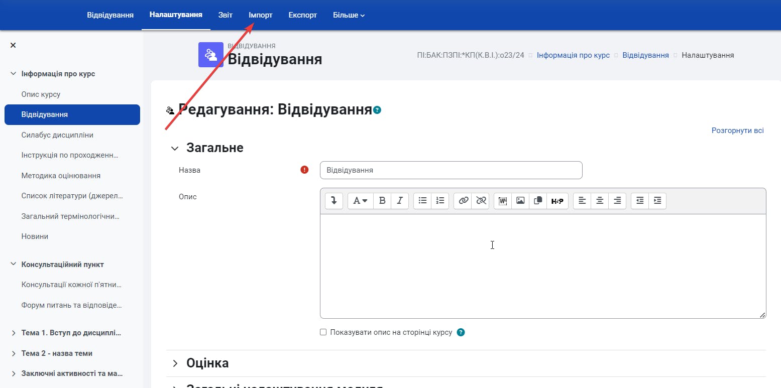This screenshot has height=388, width=781.
Task: Collapse Консультаційний пункт section in sidebar
Action: 13,265
